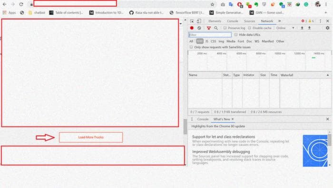
Task: Enable the Preserve log checkbox
Action: [225, 28]
